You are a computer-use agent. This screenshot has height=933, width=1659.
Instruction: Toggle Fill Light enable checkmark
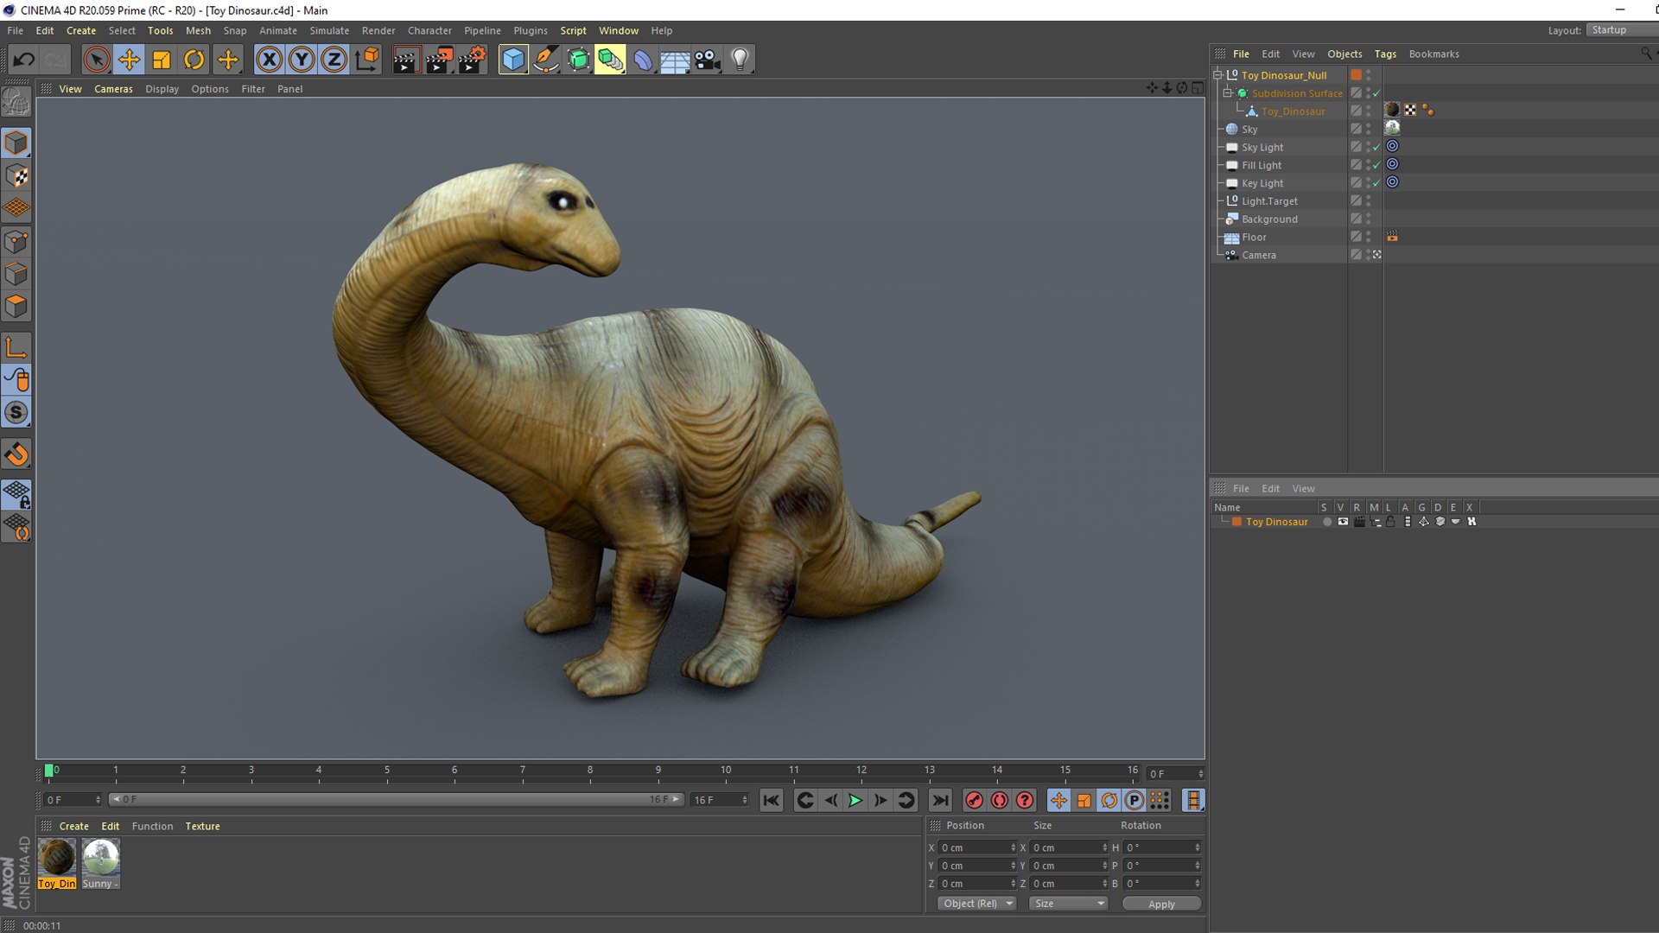click(x=1376, y=166)
